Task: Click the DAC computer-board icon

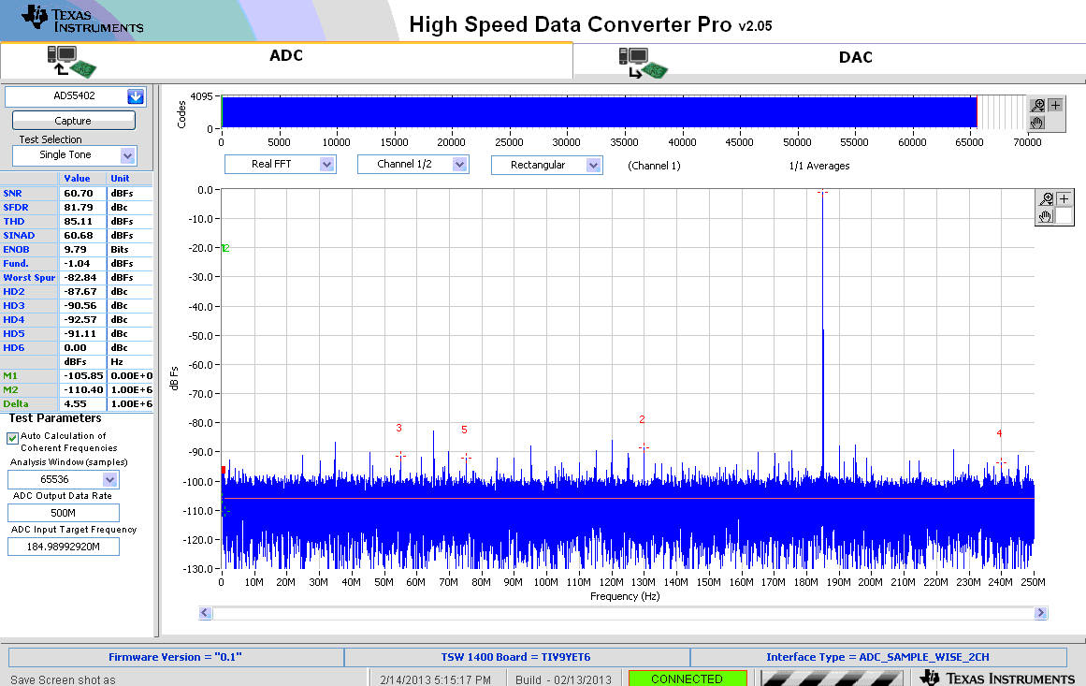Action: click(x=644, y=63)
